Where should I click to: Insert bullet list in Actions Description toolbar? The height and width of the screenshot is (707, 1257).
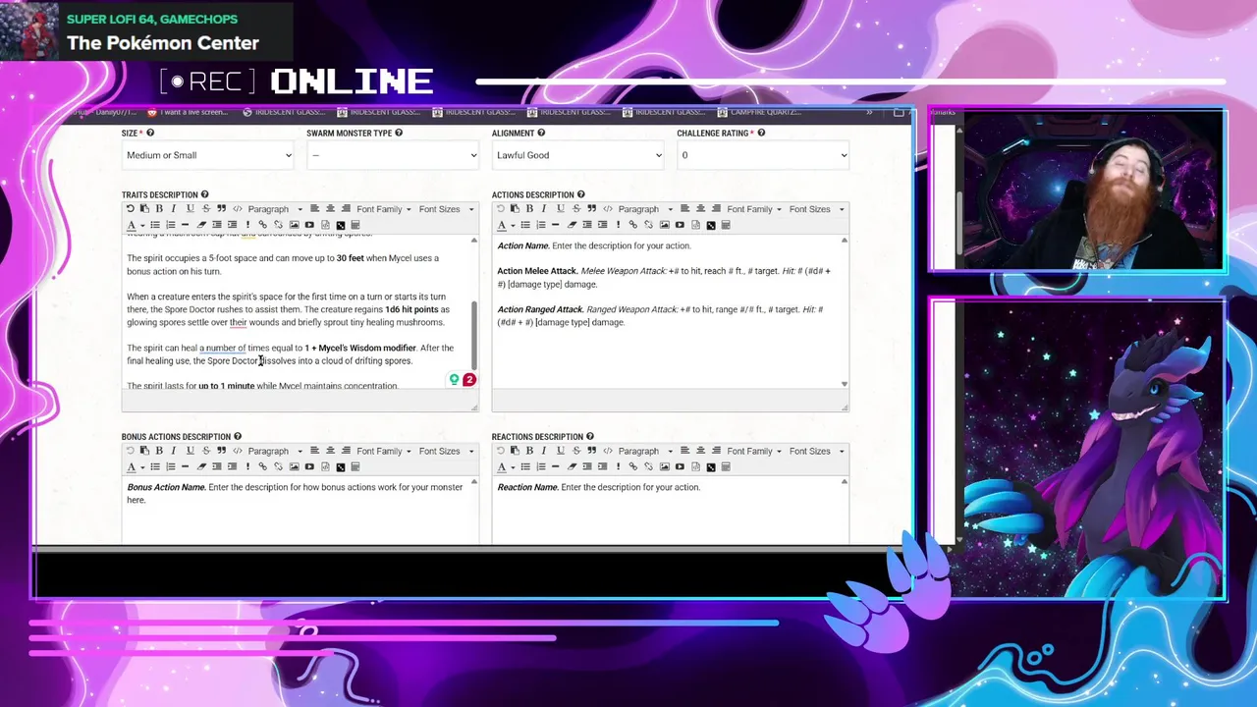[x=525, y=225]
